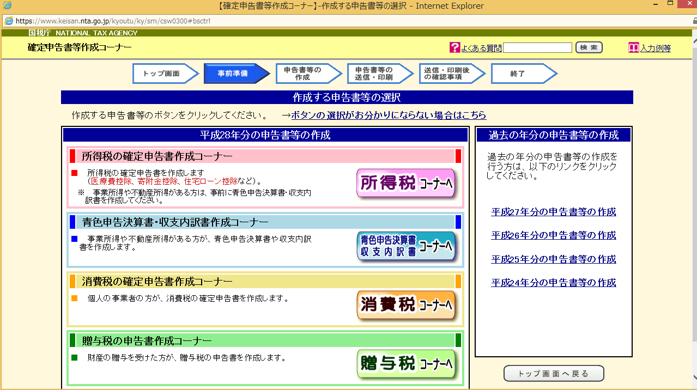Click the トップ画面へ戻る button
The width and height of the screenshot is (697, 390).
pyautogui.click(x=554, y=374)
